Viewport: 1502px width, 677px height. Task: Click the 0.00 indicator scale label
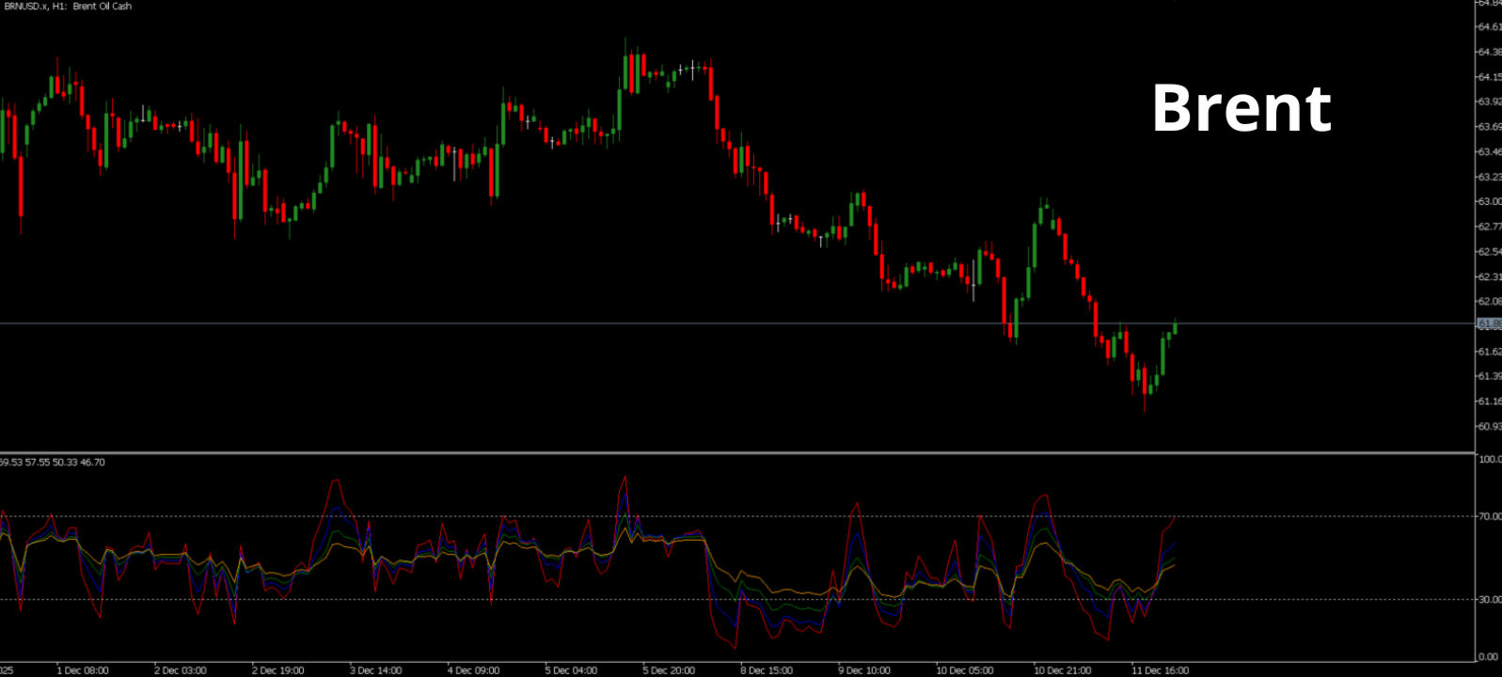[1490, 657]
